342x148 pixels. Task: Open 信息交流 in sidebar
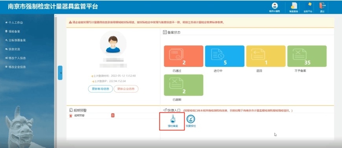(13, 49)
